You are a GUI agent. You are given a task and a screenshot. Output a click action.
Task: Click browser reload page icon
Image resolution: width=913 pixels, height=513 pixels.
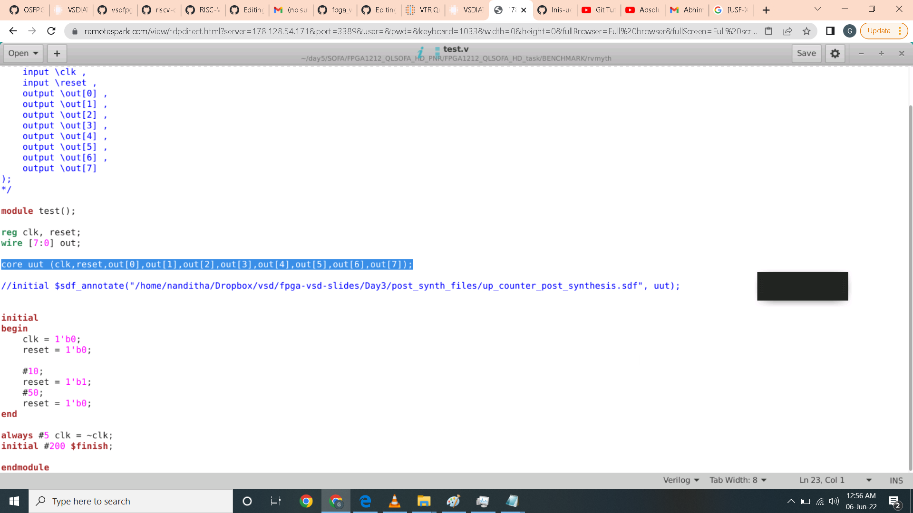51,31
